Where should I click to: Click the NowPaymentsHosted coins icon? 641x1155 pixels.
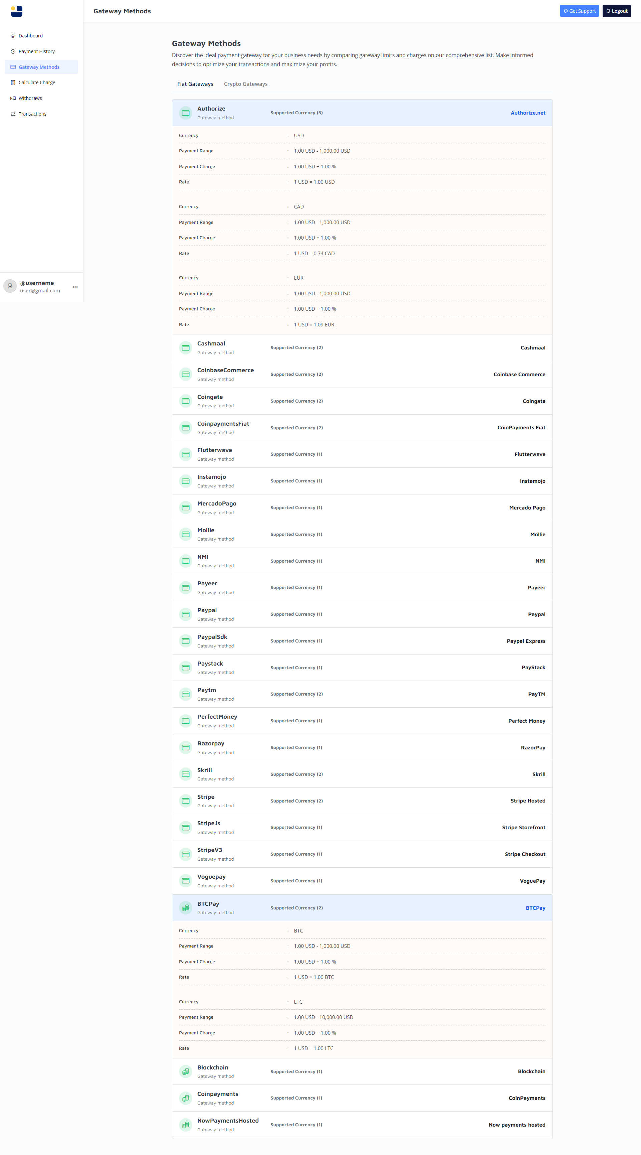coord(185,1125)
